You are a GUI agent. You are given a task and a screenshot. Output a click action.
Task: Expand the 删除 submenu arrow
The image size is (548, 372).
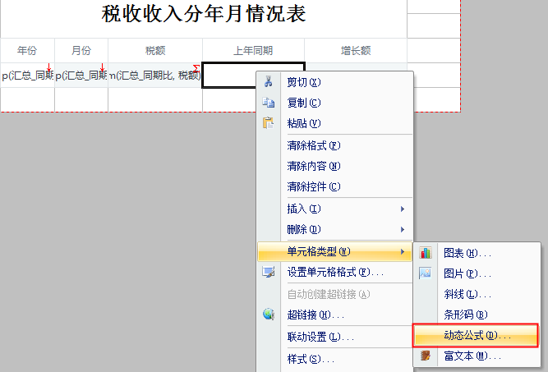click(x=403, y=229)
